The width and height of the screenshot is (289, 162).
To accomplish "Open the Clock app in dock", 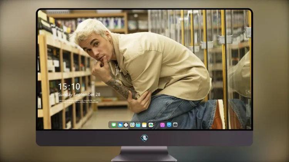I will 126,125.
